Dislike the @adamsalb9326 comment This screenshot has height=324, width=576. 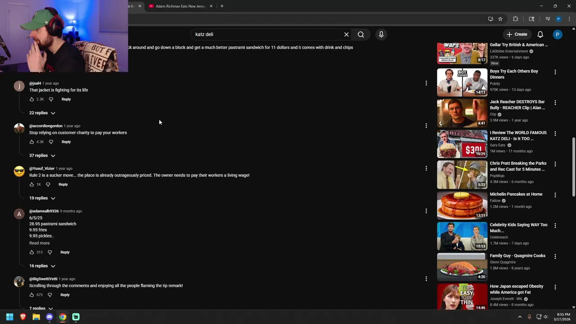pos(50,252)
